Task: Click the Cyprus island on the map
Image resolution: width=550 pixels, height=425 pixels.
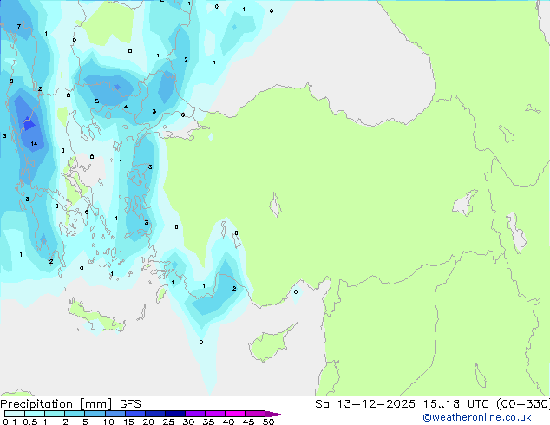Action: pos(270,343)
